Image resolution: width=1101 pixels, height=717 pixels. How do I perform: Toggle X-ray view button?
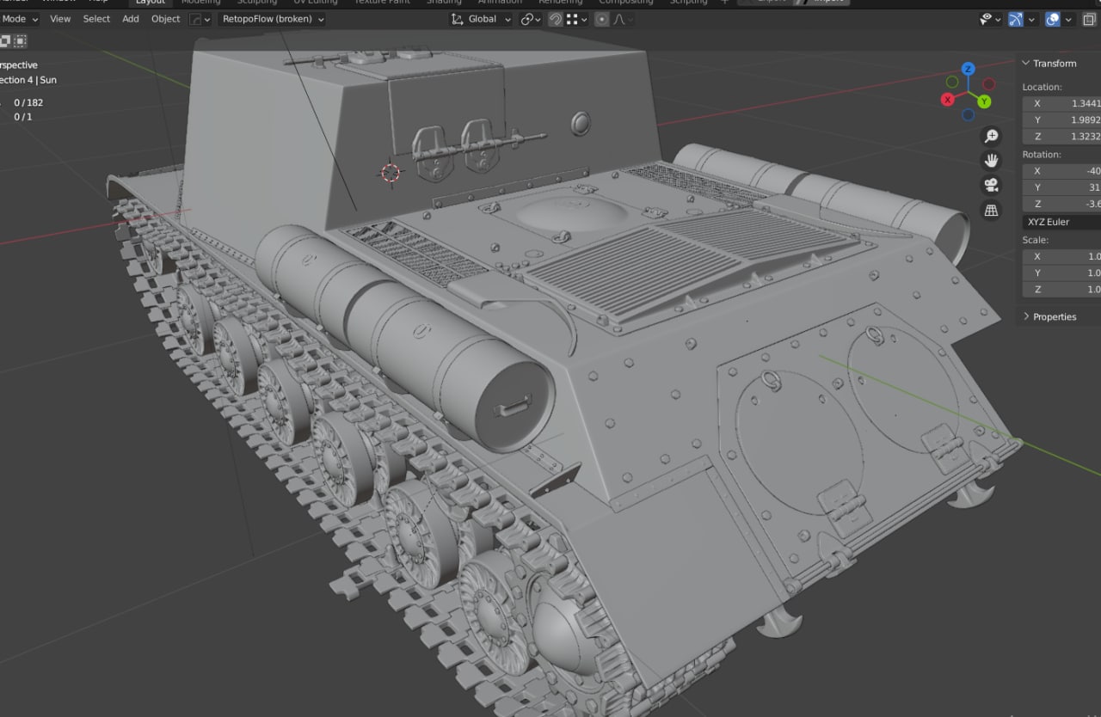click(x=1091, y=19)
